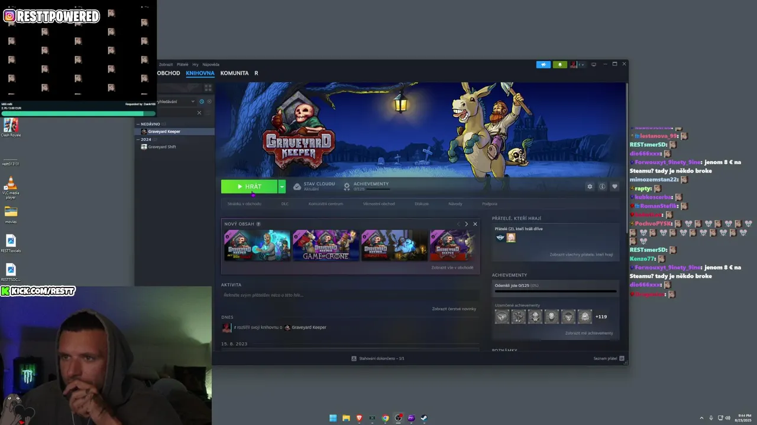Open Stahování dokončeno downloads status
The height and width of the screenshot is (425, 757).
(378, 358)
